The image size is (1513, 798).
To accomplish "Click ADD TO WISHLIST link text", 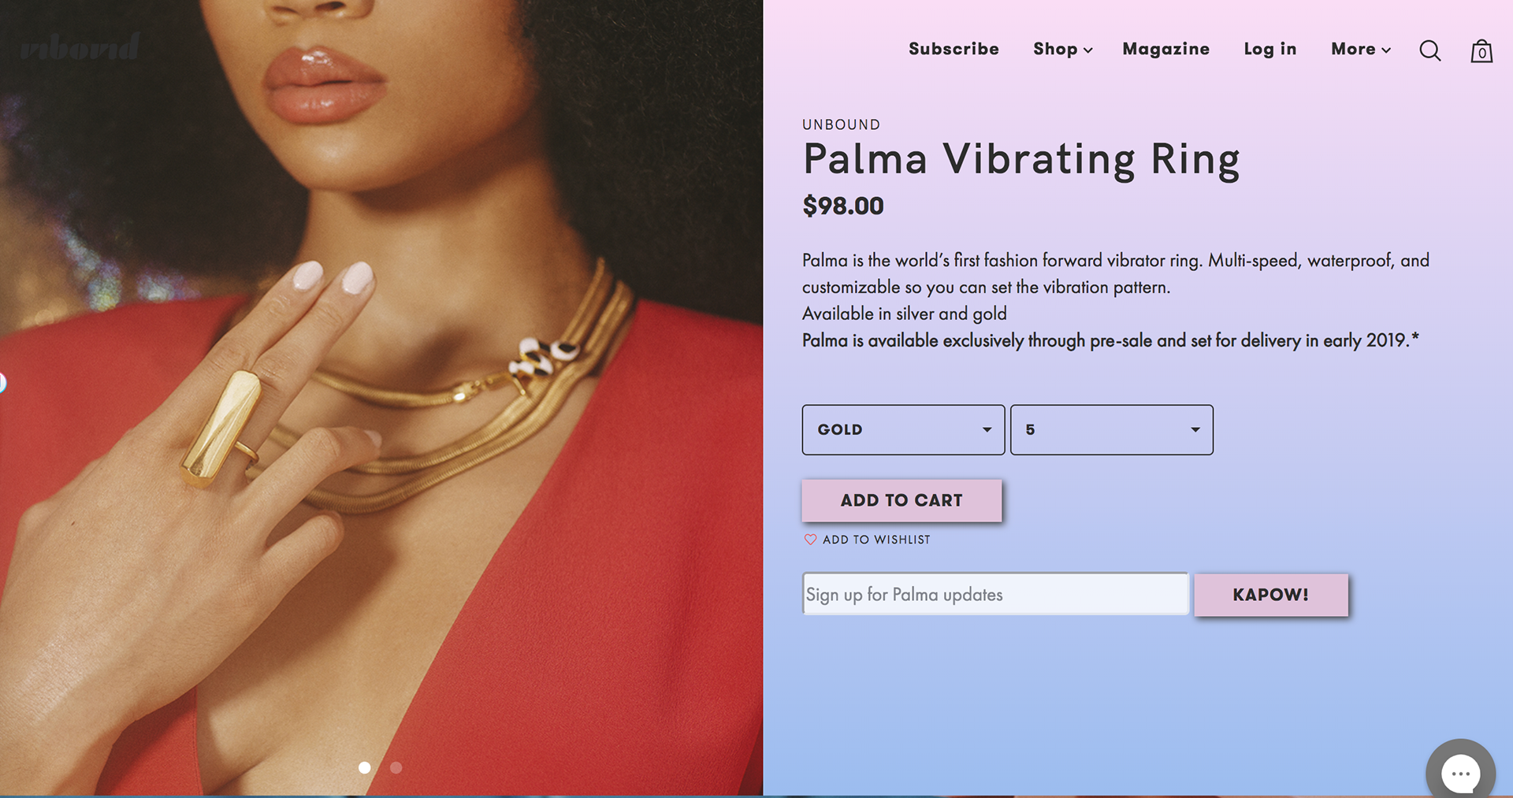I will click(x=876, y=540).
